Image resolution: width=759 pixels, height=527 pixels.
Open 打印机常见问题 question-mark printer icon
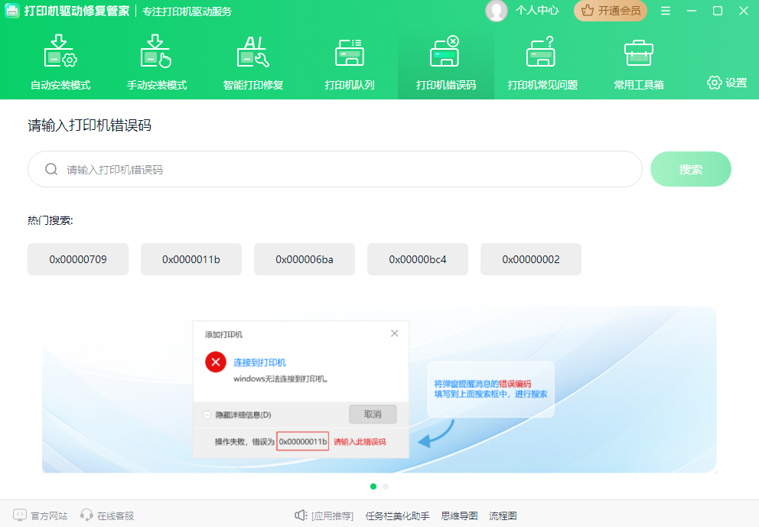coord(542,61)
